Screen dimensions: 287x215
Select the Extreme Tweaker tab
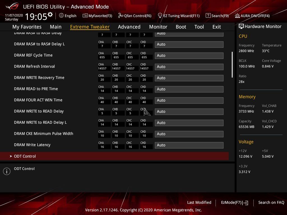pos(90,27)
